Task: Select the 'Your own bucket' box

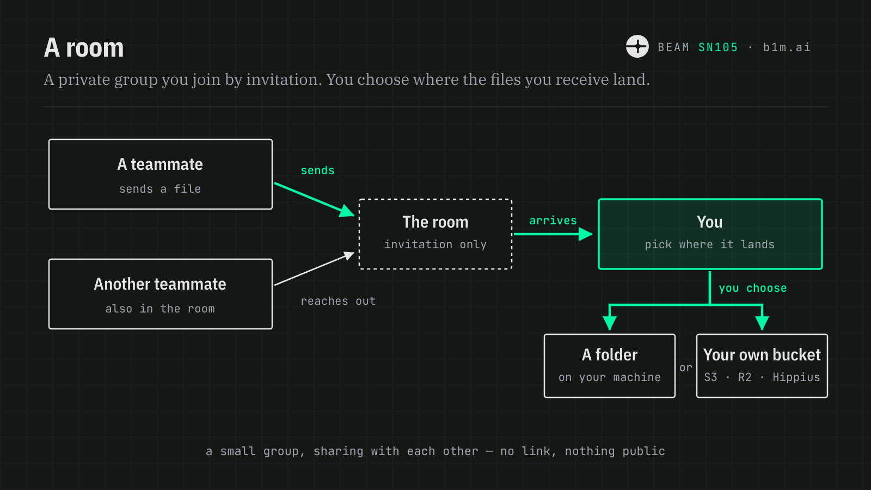Action: pos(762,366)
